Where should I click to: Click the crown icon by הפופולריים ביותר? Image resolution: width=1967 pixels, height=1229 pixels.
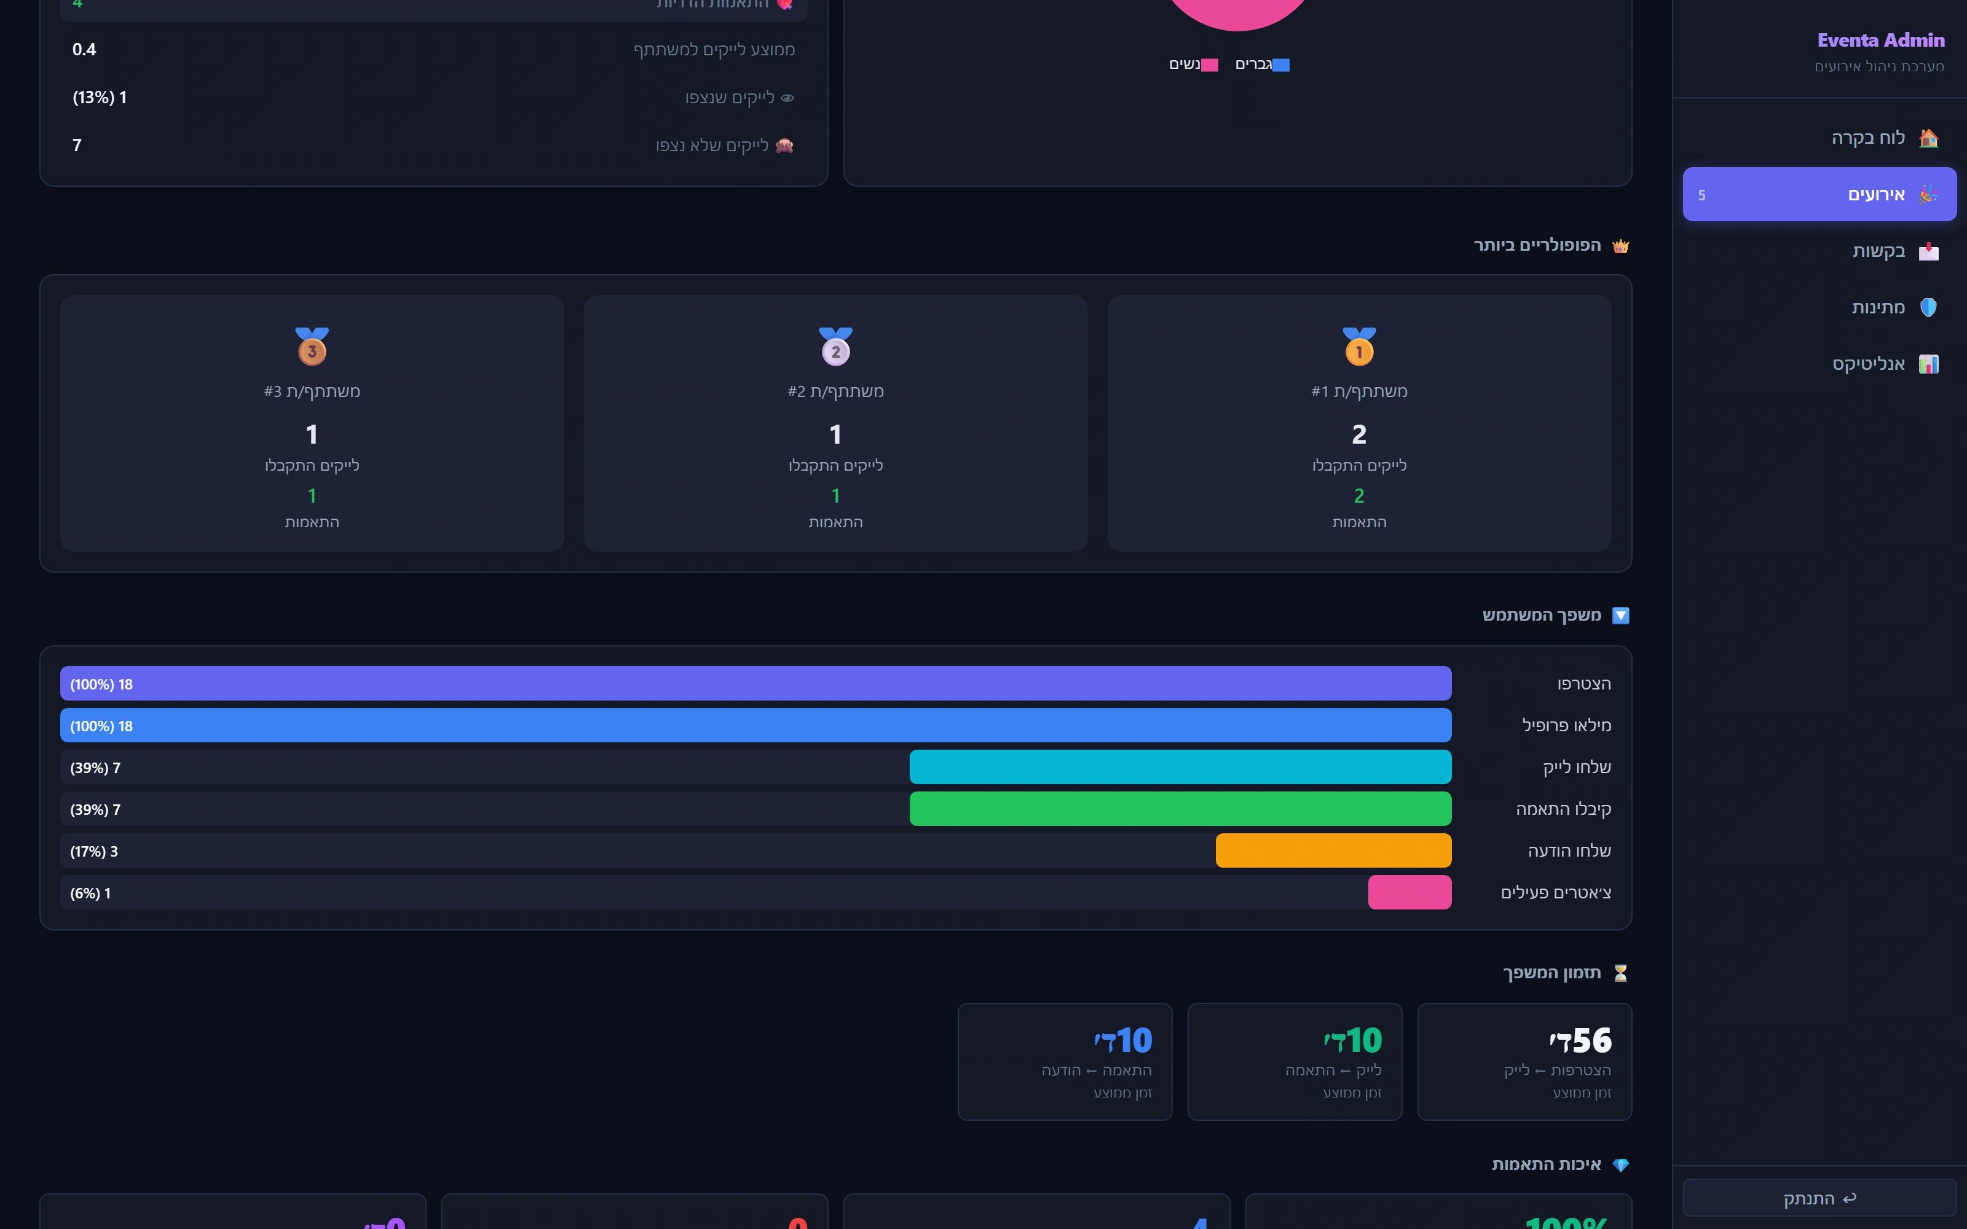click(1621, 245)
